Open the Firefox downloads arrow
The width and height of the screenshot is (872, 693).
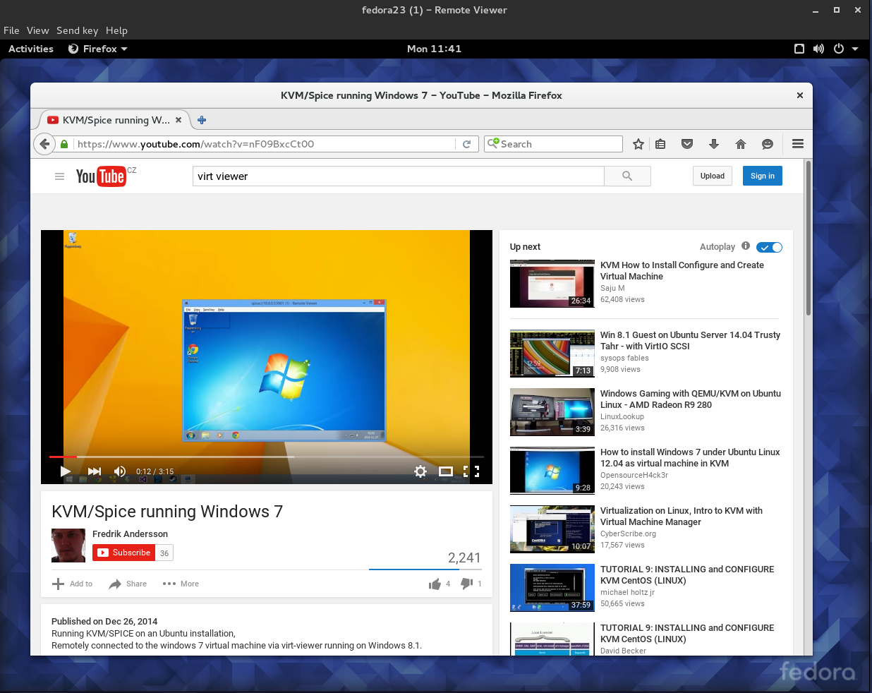pos(714,144)
